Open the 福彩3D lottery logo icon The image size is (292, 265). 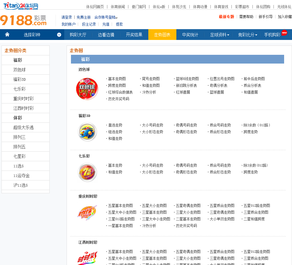point(87,132)
